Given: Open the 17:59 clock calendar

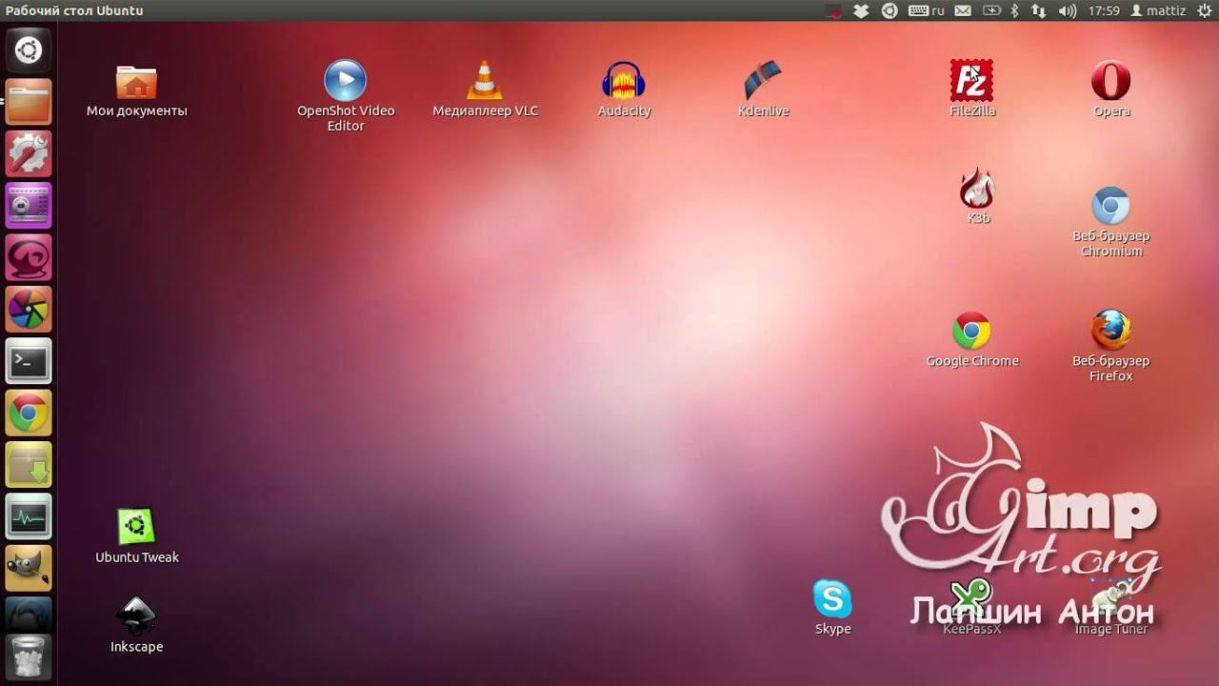Looking at the screenshot, I should 1104,10.
